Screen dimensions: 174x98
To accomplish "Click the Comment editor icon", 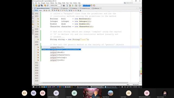I will click(78, 10).
